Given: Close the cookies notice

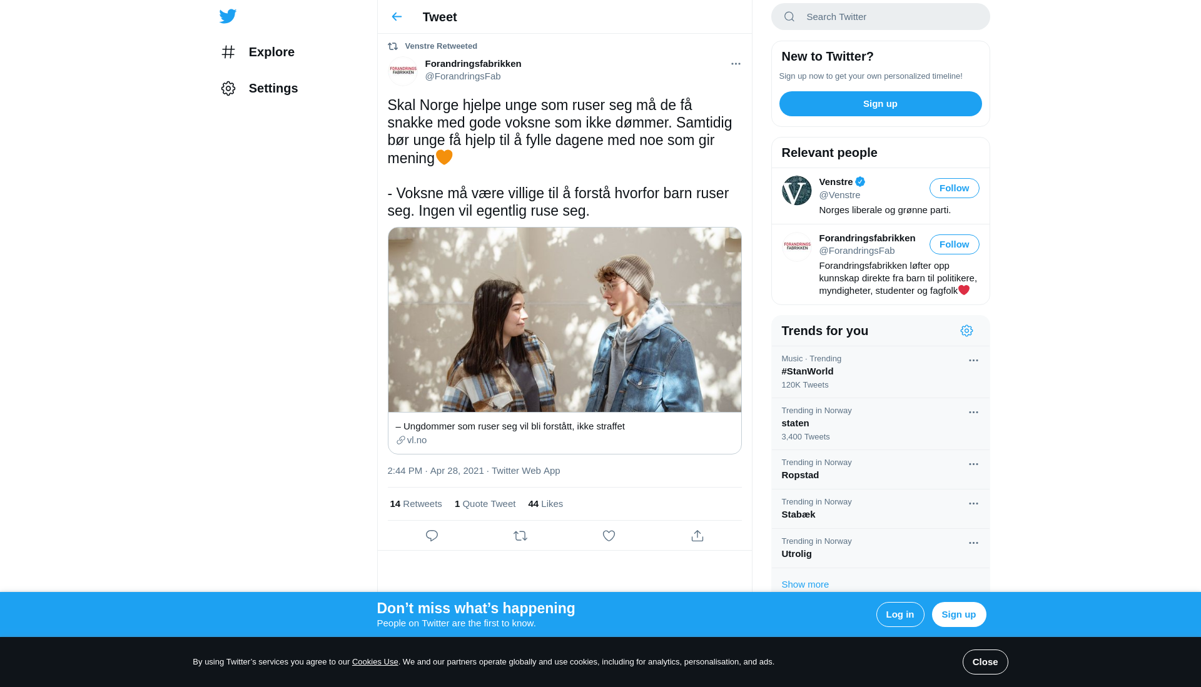Looking at the screenshot, I should pyautogui.click(x=985, y=662).
